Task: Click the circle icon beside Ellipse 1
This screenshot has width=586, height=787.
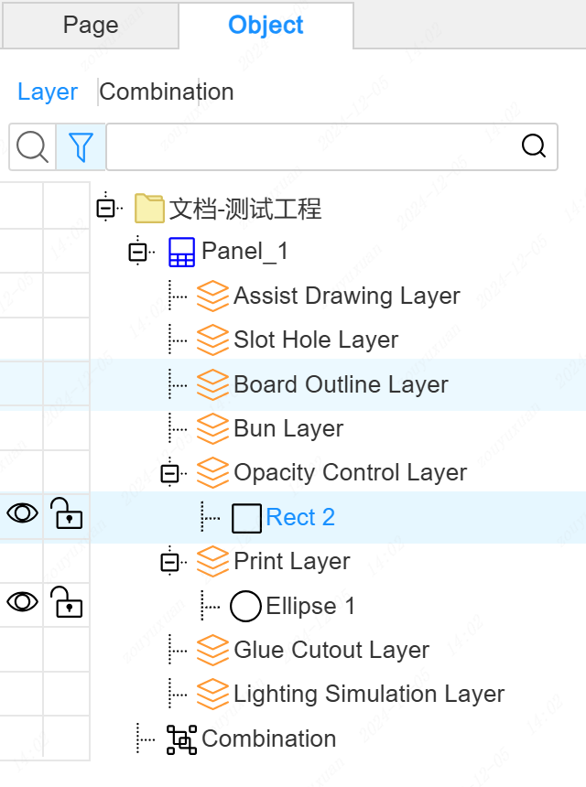Action: point(245,605)
